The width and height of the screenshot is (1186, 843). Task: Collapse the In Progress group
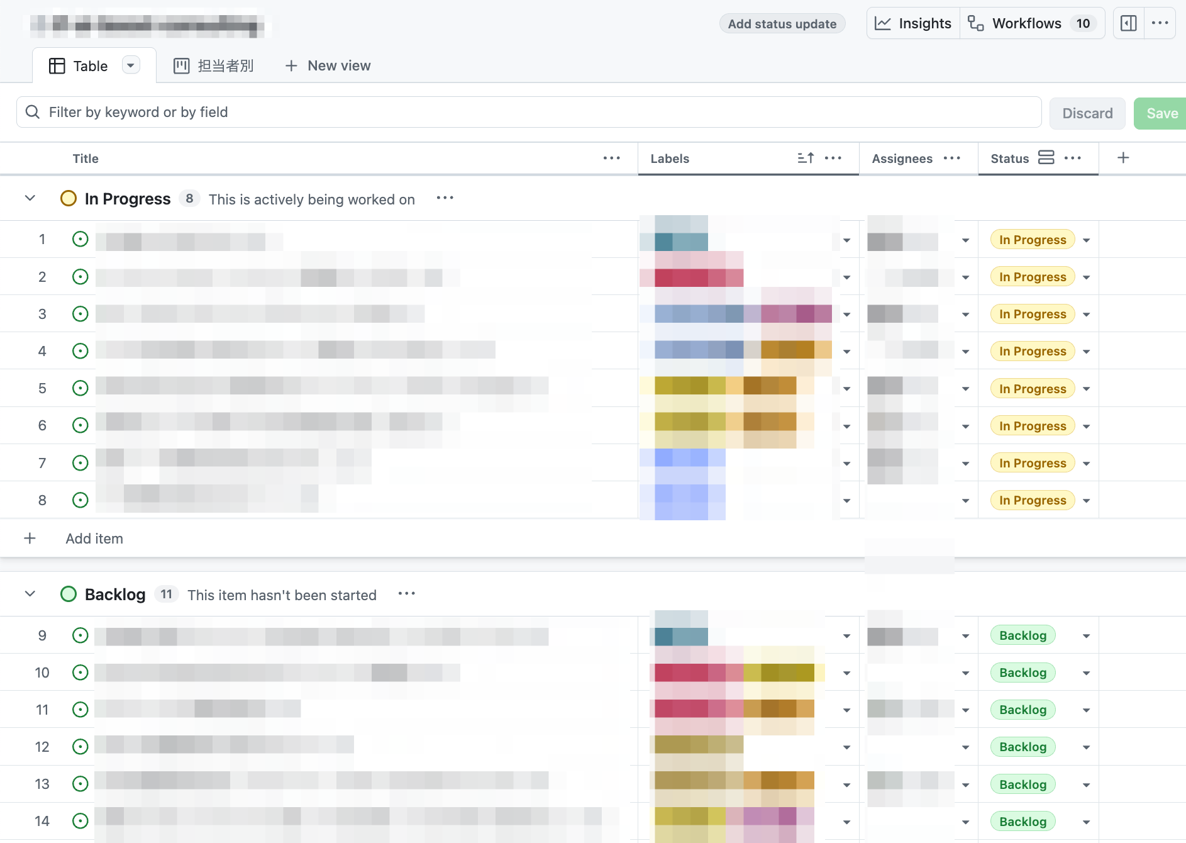coord(30,198)
